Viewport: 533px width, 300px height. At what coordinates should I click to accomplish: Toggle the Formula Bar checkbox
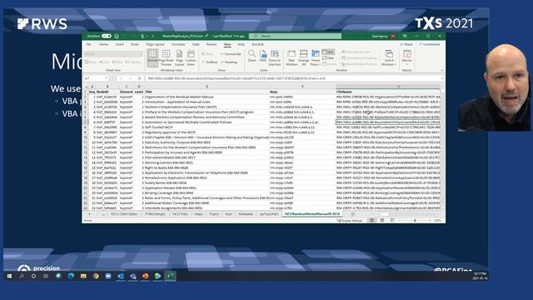(x=231, y=53)
